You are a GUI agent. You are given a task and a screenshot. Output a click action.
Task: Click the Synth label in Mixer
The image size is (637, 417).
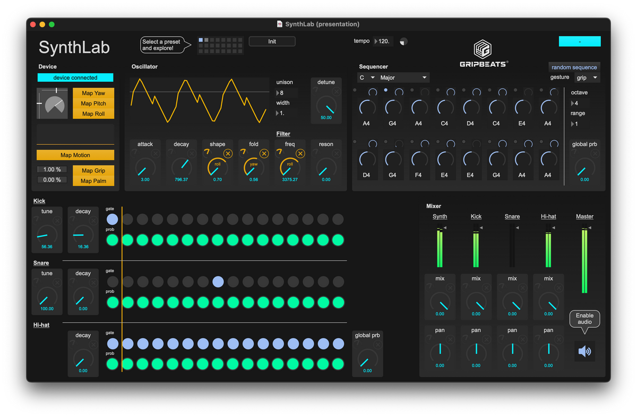[x=440, y=216]
